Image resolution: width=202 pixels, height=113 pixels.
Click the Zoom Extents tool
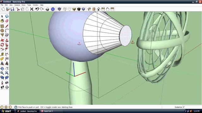[x=7, y=73]
